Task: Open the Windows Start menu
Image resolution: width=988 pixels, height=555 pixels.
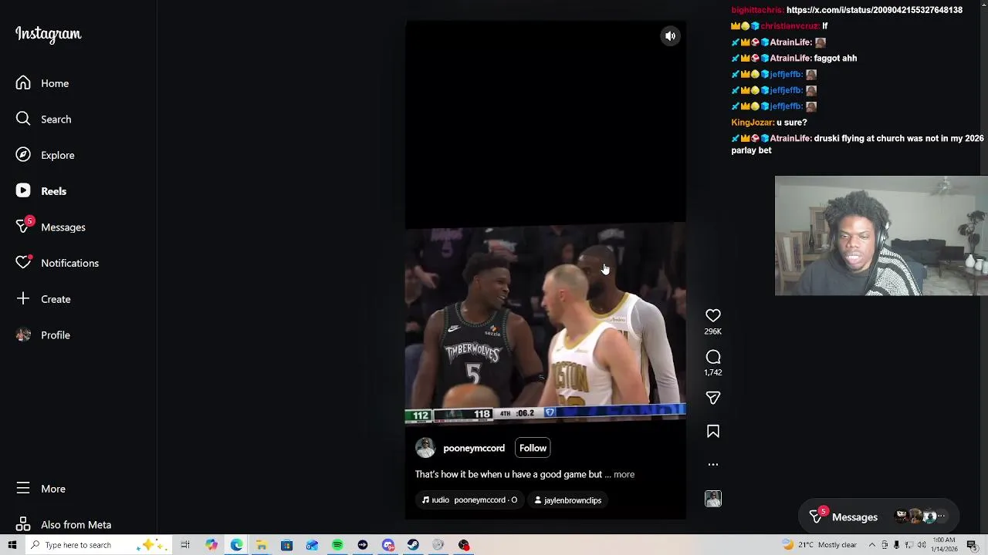Action: pos(12,545)
